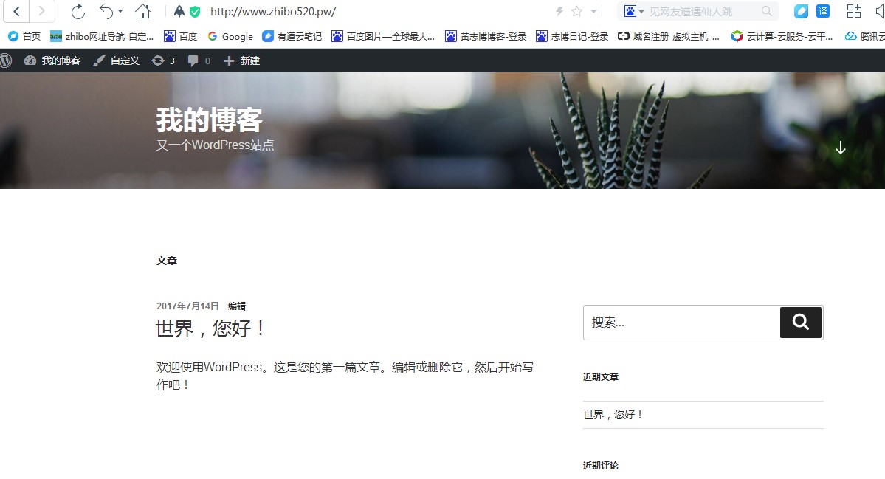This screenshot has height=479, width=885.
Task: Open the Google bookmark
Action: (230, 36)
